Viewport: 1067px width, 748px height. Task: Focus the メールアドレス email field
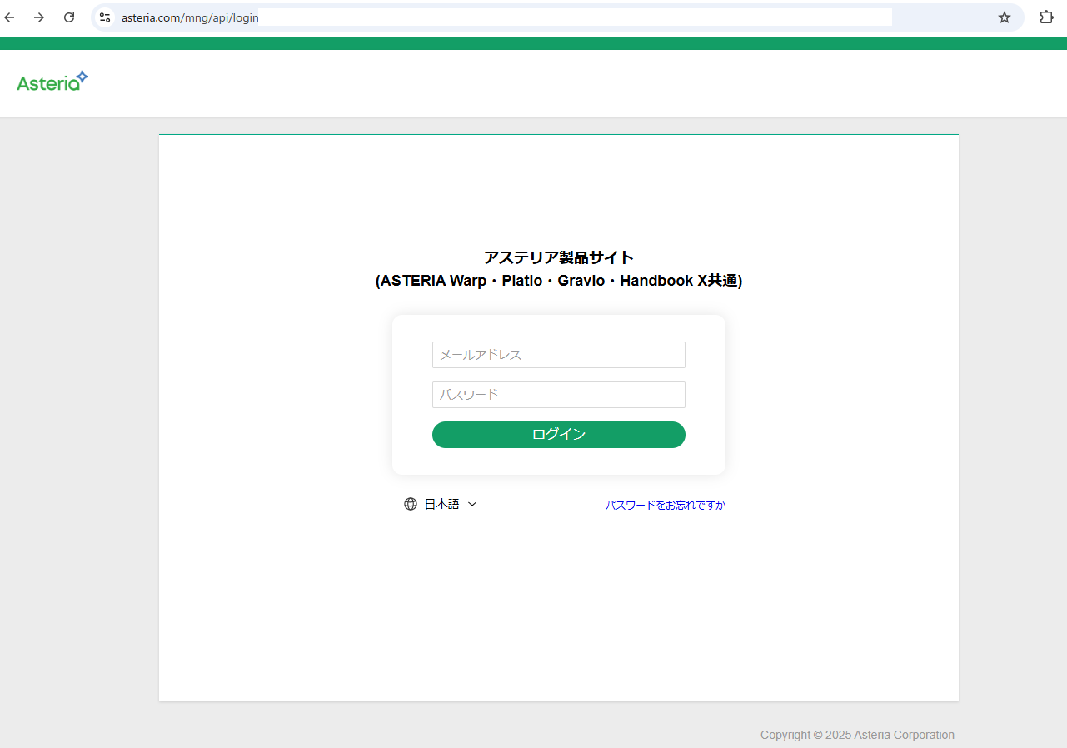click(559, 355)
